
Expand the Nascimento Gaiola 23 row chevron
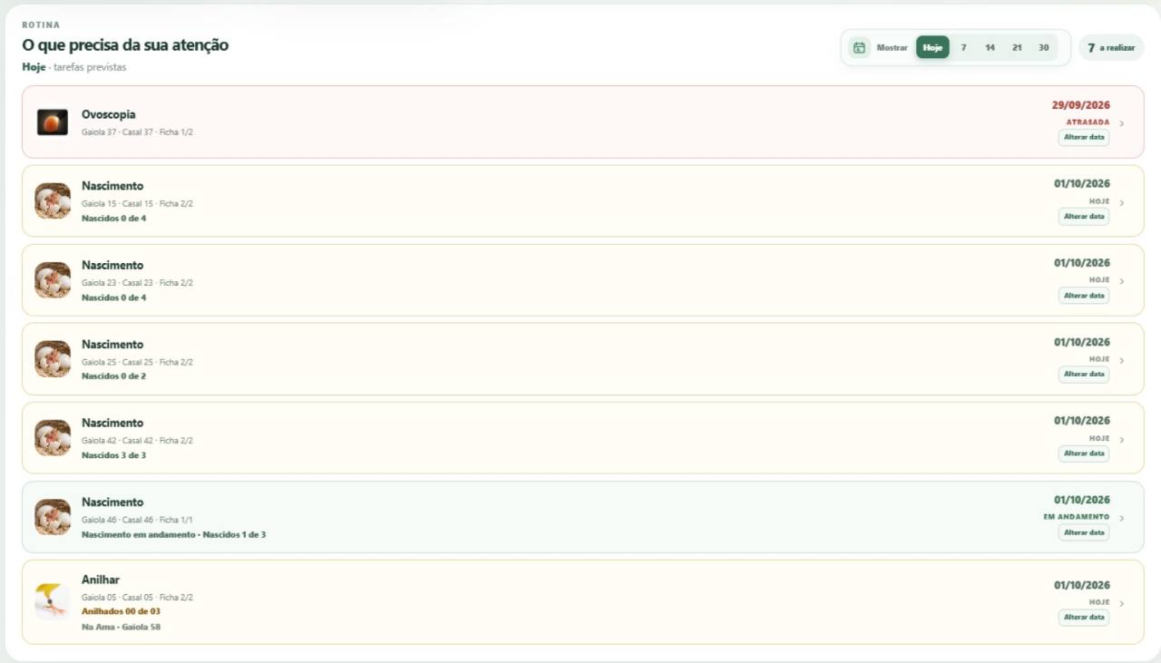[x=1122, y=281]
